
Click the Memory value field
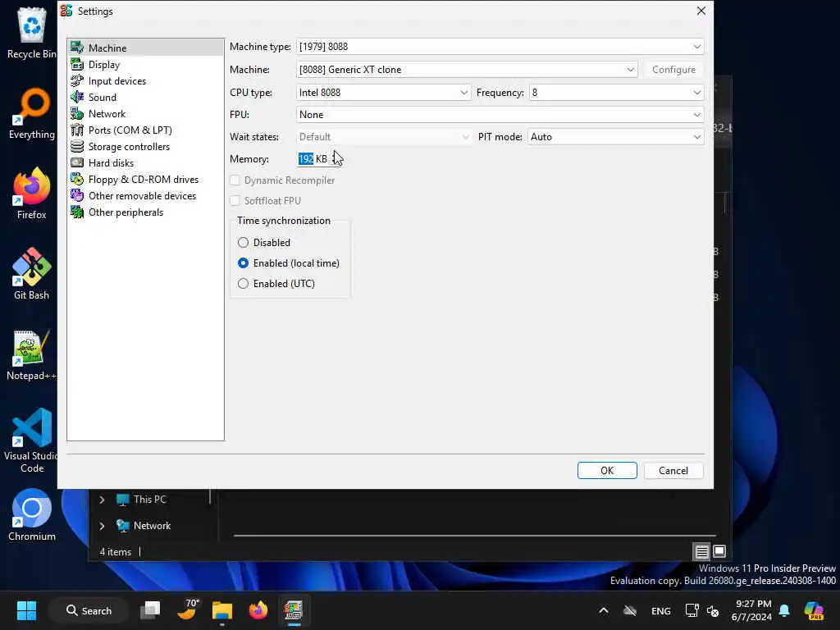point(313,159)
